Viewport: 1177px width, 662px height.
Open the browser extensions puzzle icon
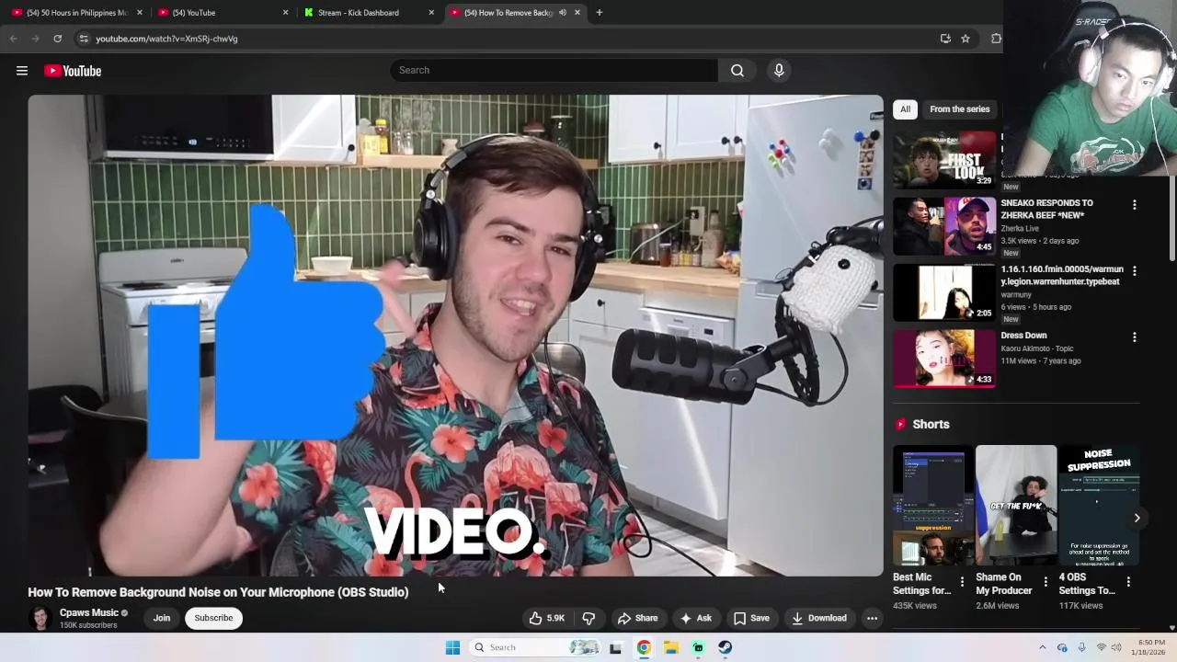click(996, 39)
